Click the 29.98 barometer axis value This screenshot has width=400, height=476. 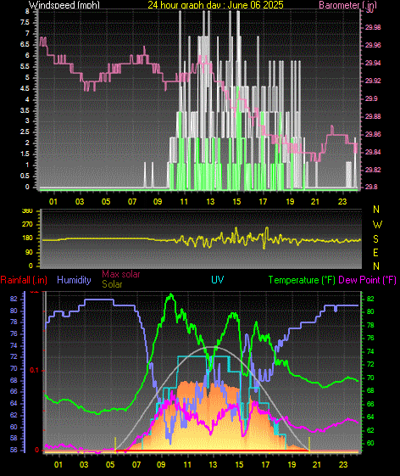point(373,28)
